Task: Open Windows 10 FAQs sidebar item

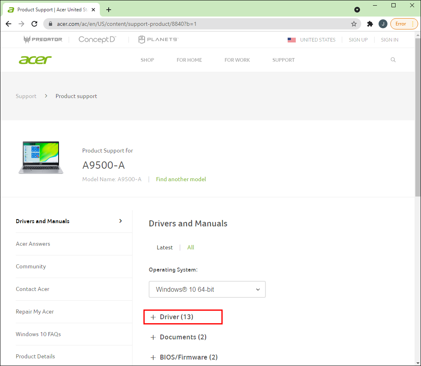Action: click(x=38, y=334)
